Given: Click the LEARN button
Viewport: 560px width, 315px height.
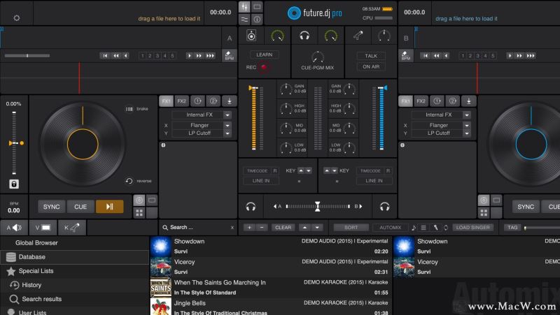Looking at the screenshot, I should tap(265, 54).
